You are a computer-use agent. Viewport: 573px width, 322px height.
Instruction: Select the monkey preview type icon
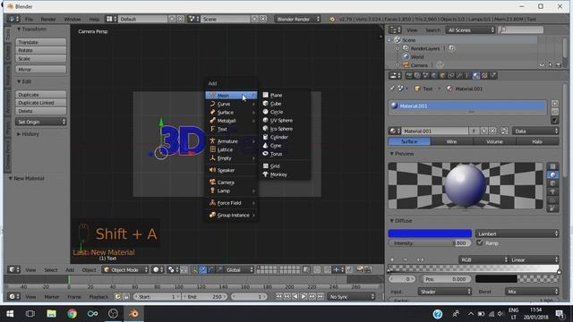click(x=552, y=191)
